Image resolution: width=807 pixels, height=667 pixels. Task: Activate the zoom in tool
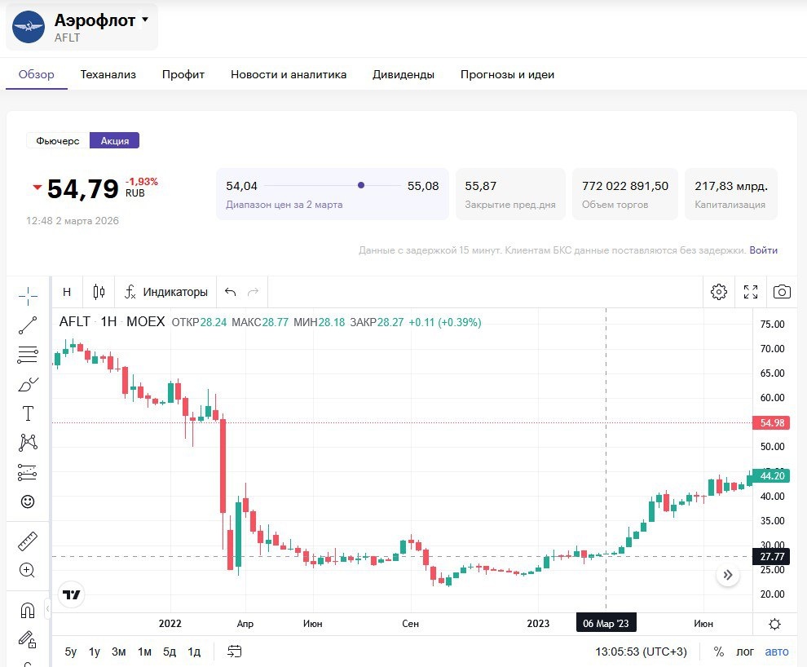pyautogui.click(x=27, y=570)
